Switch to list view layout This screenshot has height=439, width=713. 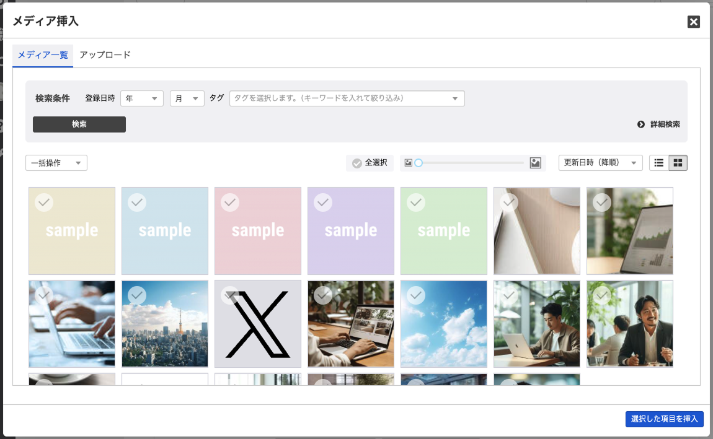tap(659, 163)
